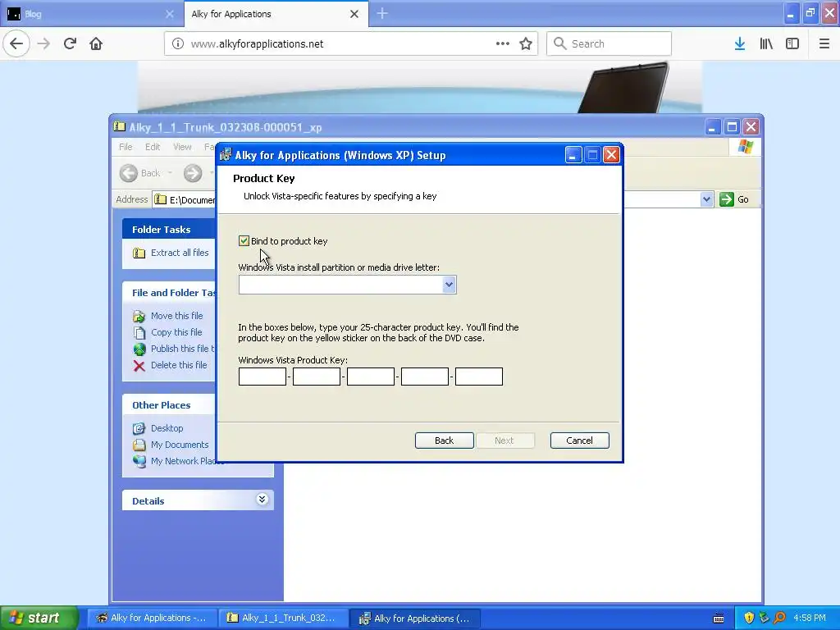The width and height of the screenshot is (840, 630).
Task: Close the Alky for Applications tab
Action: pos(354,14)
